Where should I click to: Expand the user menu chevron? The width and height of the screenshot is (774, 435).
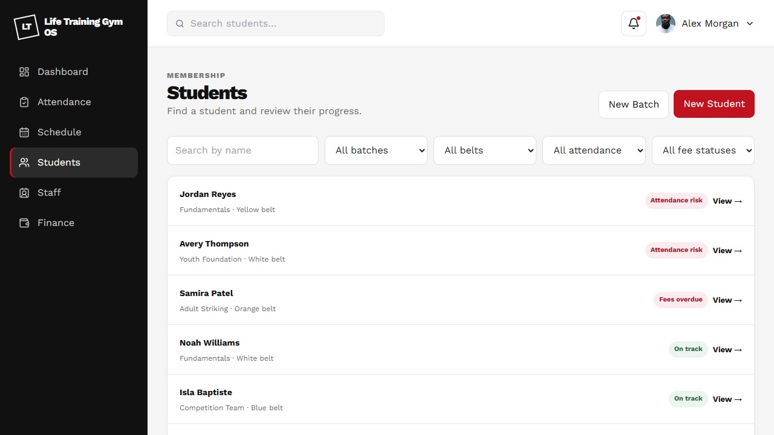click(x=750, y=24)
